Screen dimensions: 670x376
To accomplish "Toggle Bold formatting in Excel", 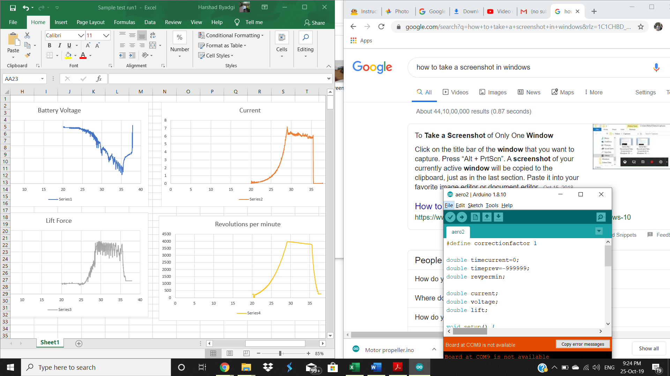I will pos(50,45).
